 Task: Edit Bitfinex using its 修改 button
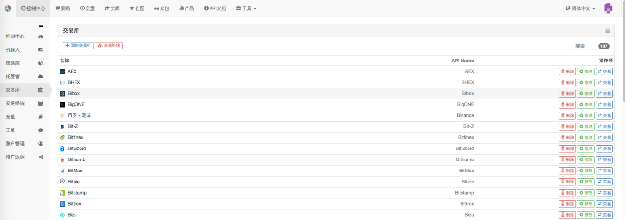[x=586, y=138]
